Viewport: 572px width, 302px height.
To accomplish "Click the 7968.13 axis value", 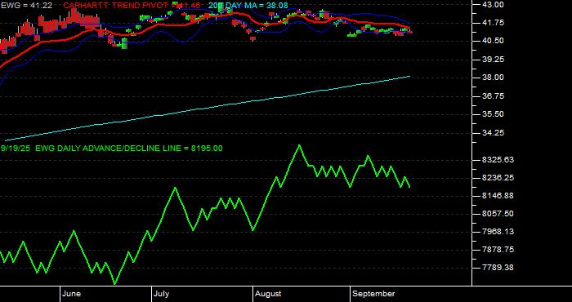I will [x=498, y=232].
